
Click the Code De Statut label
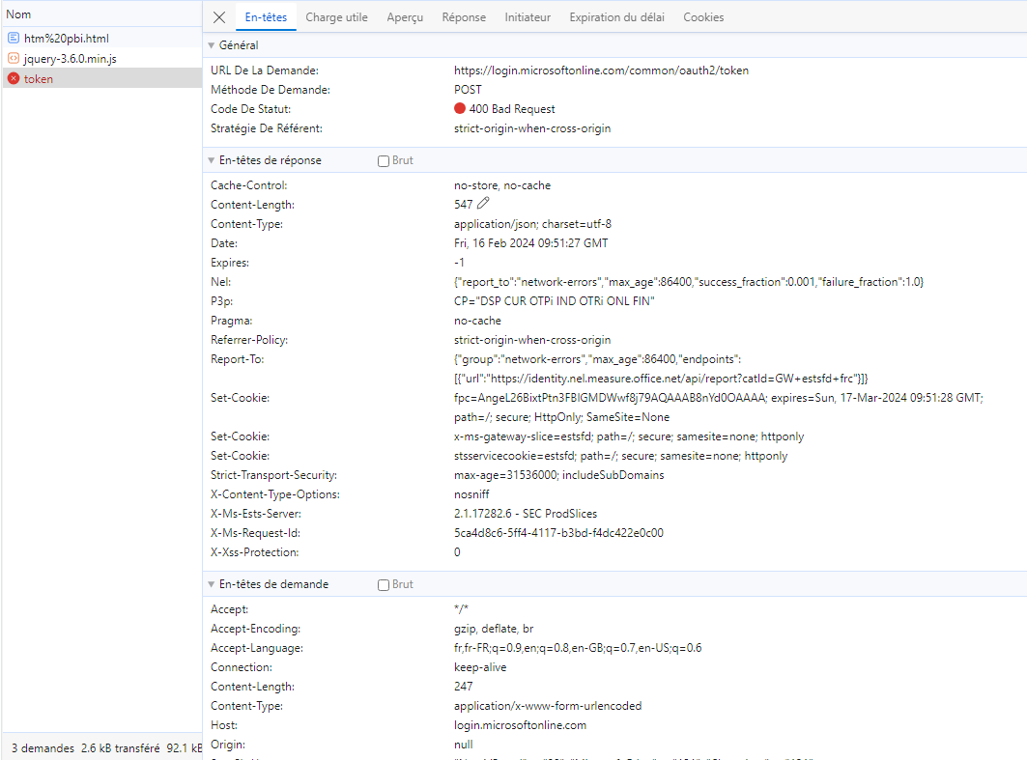[x=251, y=109]
